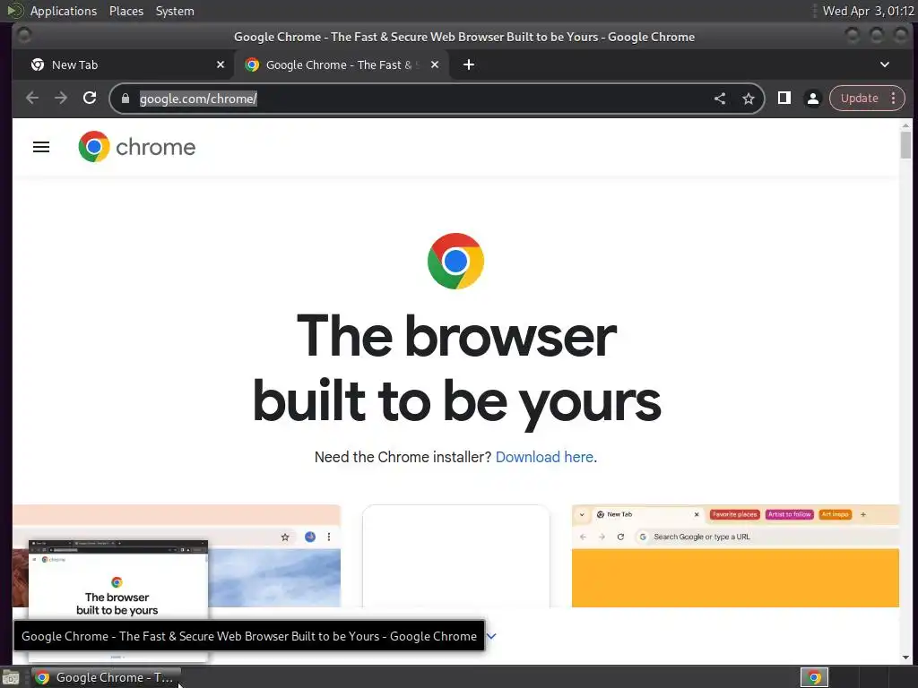Click scrollbar down arrow at bottom
The image size is (918, 688).
click(905, 658)
